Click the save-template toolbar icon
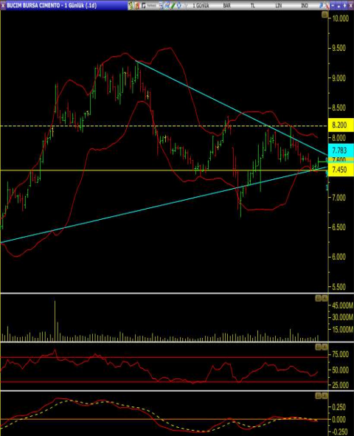The height and width of the screenshot is (436, 354). coord(167,5)
